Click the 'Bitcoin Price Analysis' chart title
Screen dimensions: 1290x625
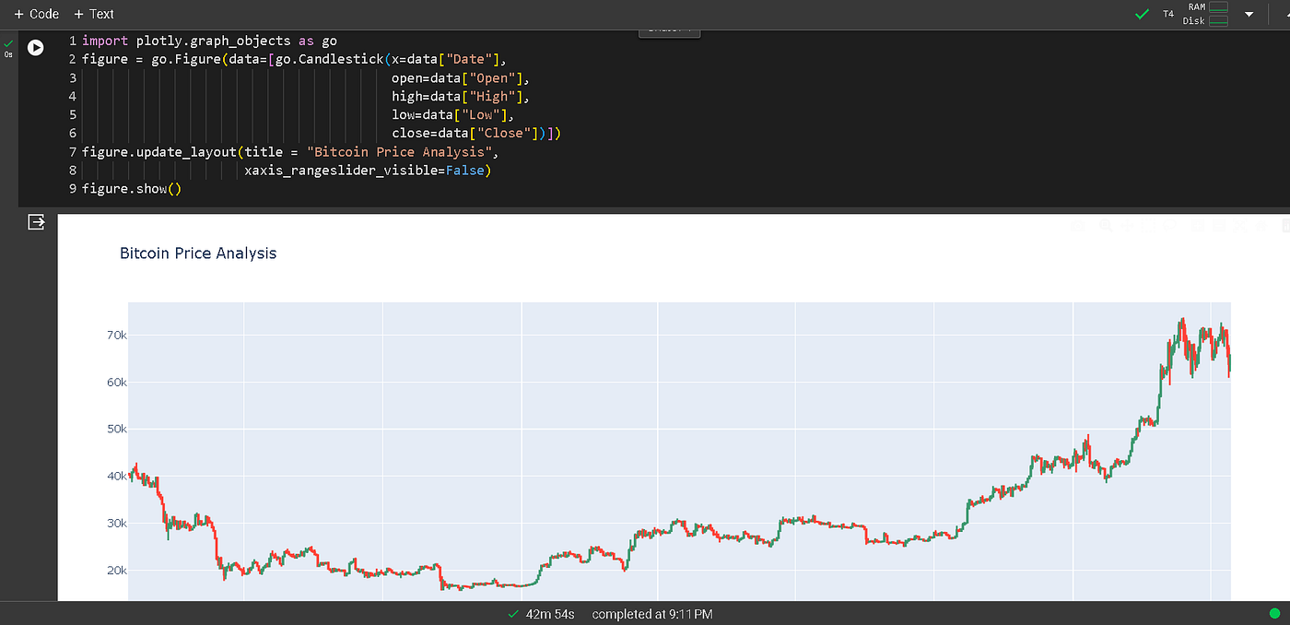198,253
